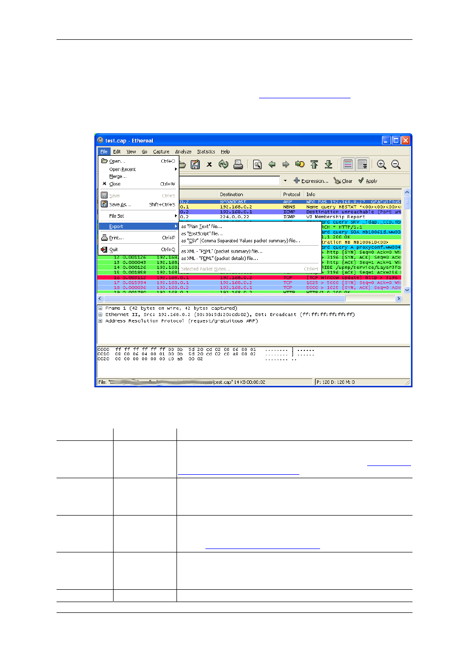Toggle auto scroll in live capture icon
Screen dimensions: 469x664
[362, 165]
